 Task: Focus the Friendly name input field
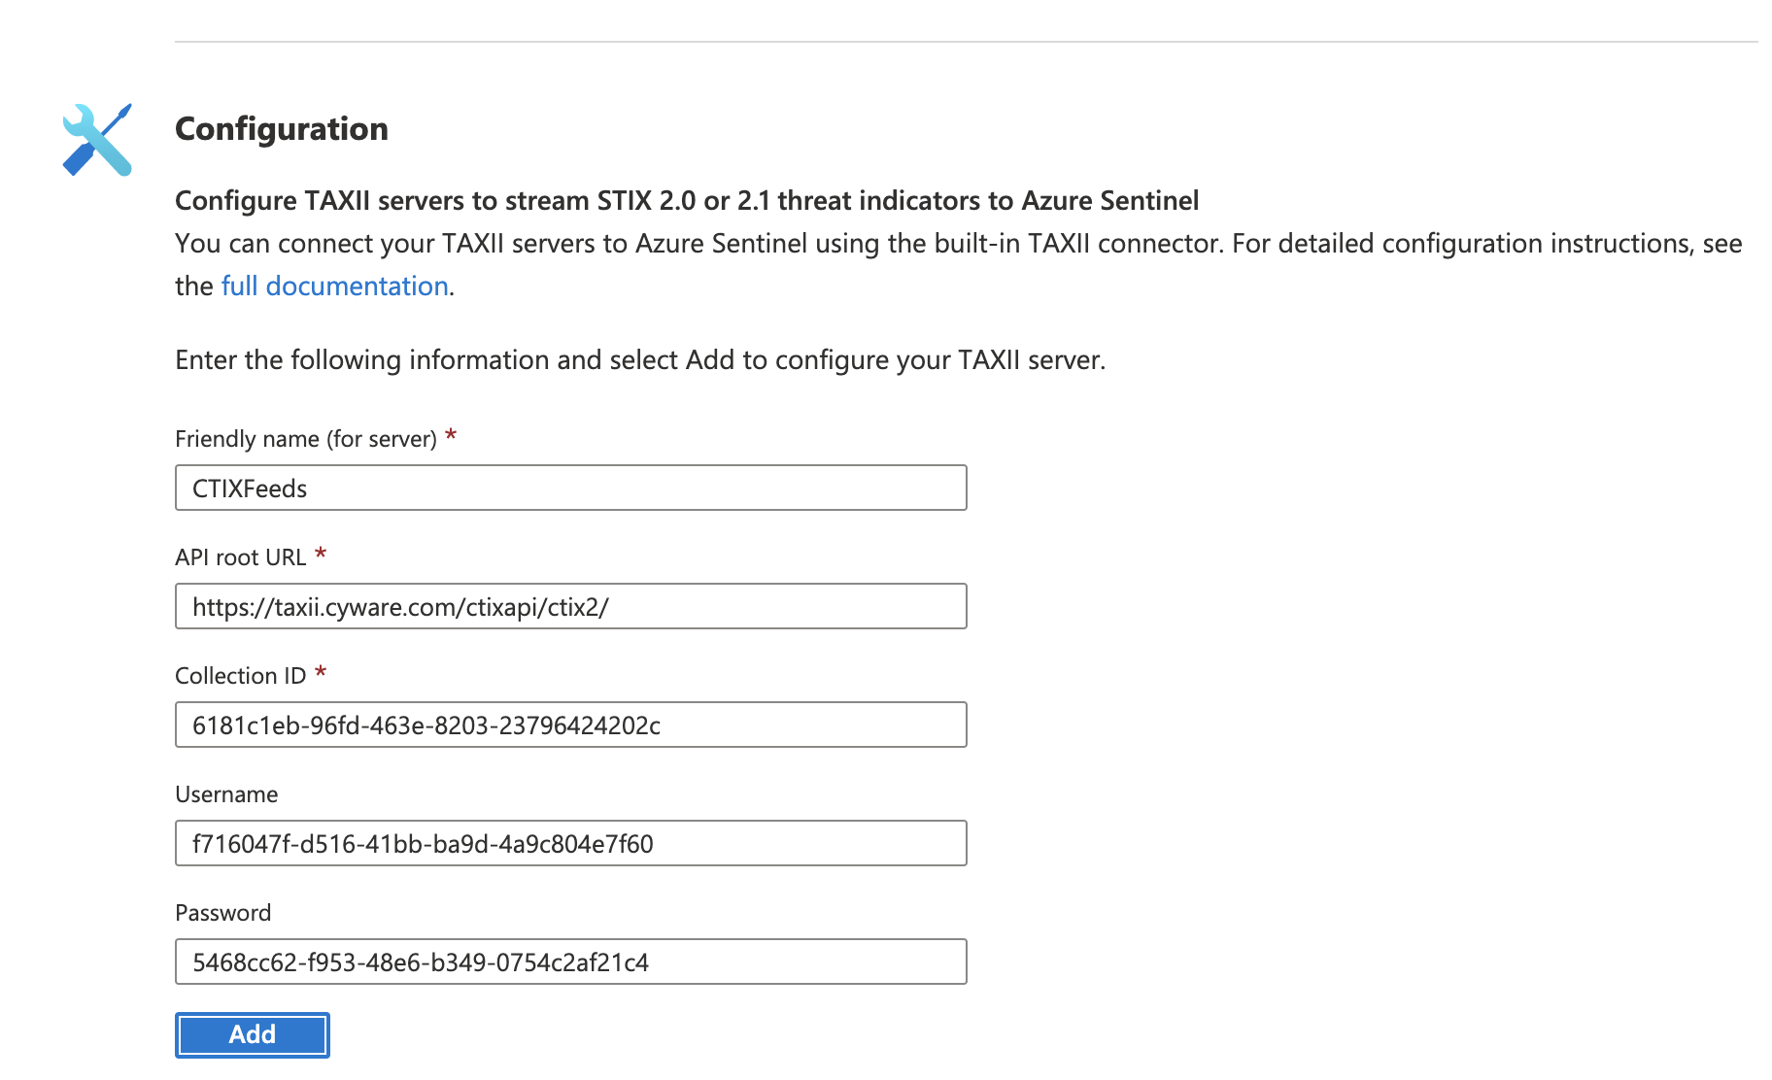pos(570,488)
